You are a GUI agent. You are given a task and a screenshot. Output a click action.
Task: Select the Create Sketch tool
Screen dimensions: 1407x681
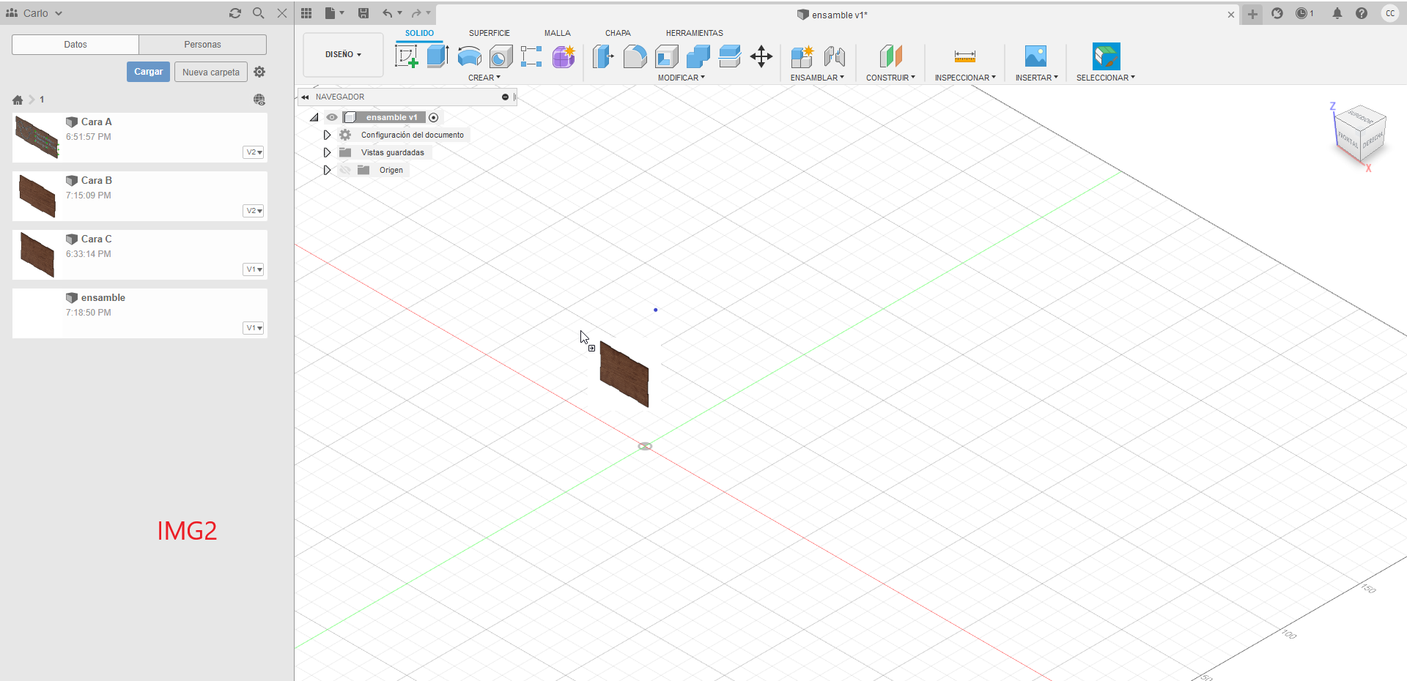[406, 56]
